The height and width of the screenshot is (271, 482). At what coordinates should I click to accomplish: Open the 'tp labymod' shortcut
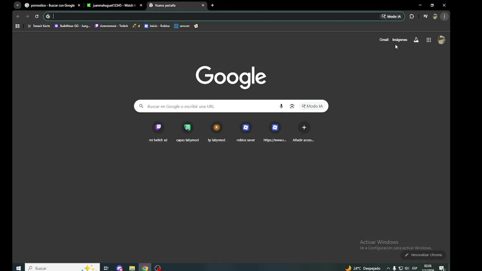[217, 132]
